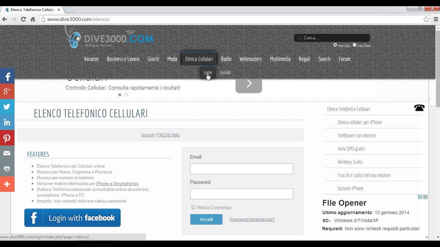Viewport: 440px width, 247px height.
Task: Click the browser back arrow
Action: click(4, 19)
